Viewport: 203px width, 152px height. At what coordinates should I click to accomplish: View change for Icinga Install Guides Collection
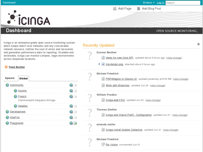(171, 130)
